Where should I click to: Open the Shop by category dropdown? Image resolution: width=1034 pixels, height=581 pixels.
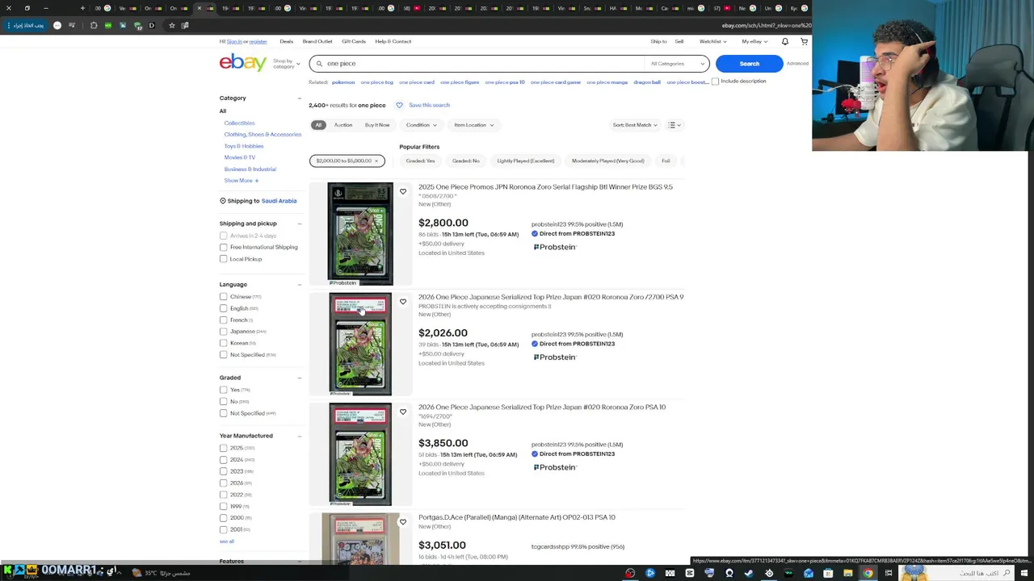pyautogui.click(x=286, y=63)
